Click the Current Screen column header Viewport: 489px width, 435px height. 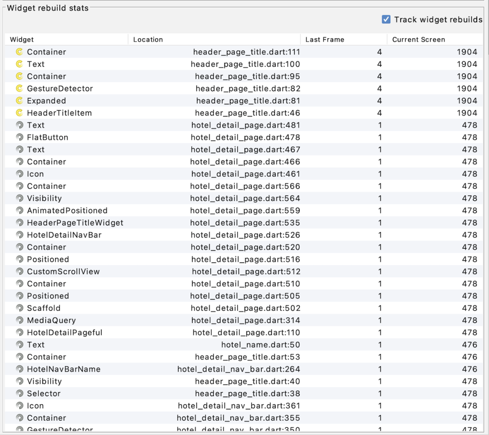418,39
